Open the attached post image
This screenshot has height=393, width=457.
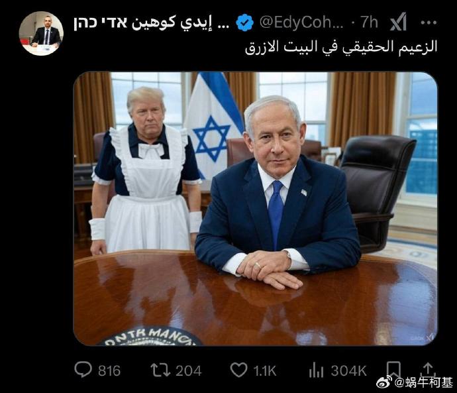255,209
